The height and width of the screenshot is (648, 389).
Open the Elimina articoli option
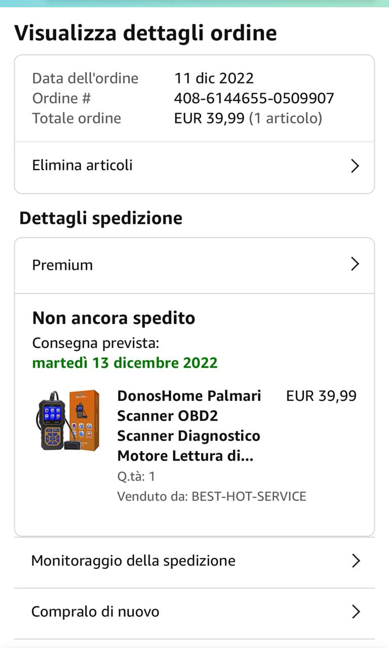194,166
